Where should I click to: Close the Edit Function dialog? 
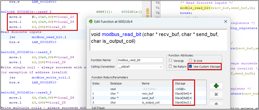point(225,22)
